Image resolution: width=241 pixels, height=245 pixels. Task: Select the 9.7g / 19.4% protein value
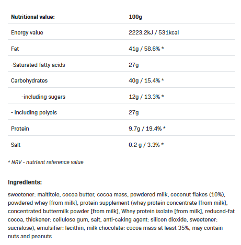(147, 129)
